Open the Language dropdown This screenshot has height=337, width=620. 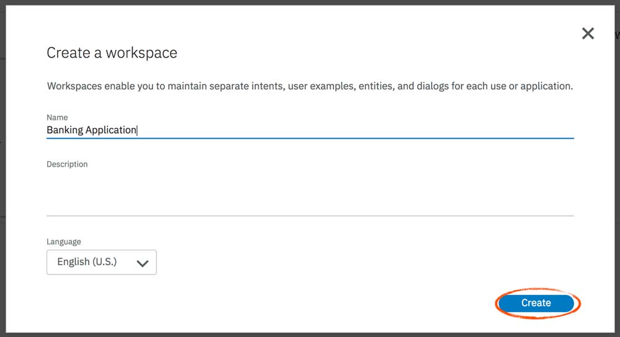click(x=102, y=262)
